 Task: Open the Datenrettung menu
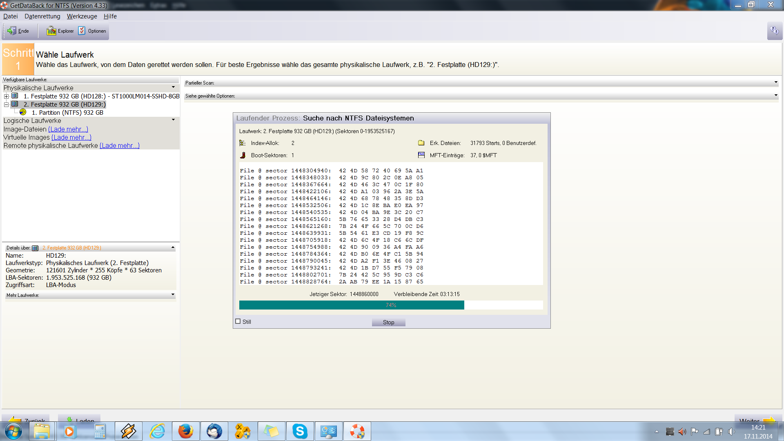[x=42, y=16]
